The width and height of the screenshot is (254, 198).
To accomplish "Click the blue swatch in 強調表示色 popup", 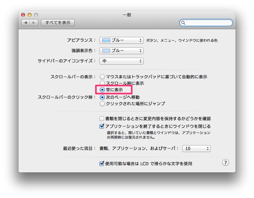I will [106, 51].
